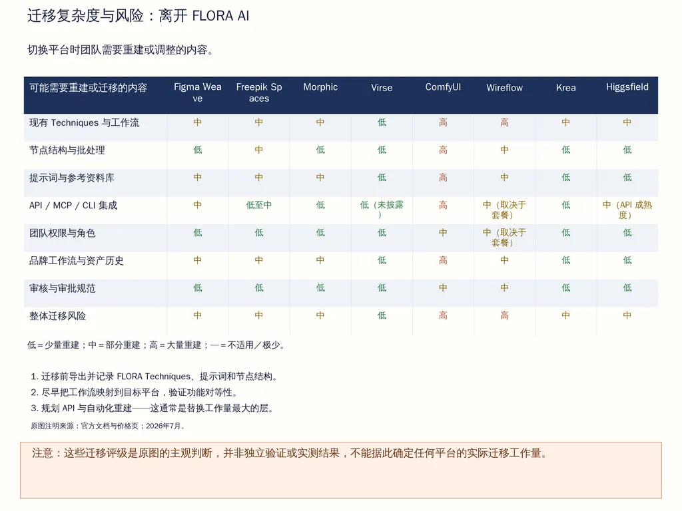682x511 pixels.
Task: Click the title 迁移复杂度与风险：离开 FLORA AI
Action: [x=139, y=16]
